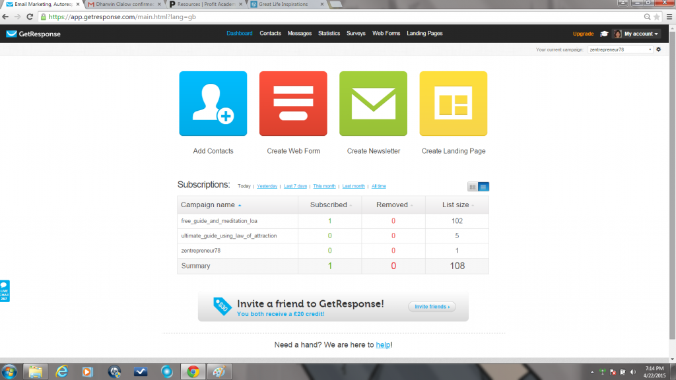Open the Surveys menu

coord(356,33)
